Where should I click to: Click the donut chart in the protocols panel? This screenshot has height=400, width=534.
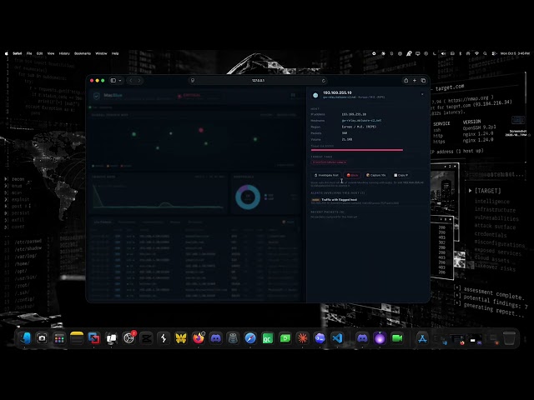click(x=248, y=197)
